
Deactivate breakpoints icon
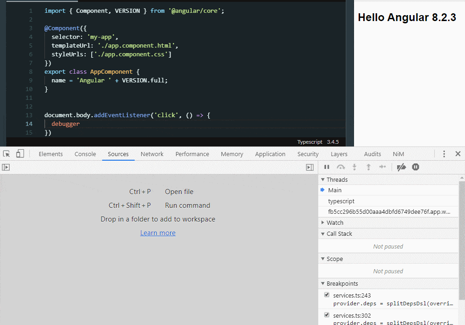[x=401, y=167]
